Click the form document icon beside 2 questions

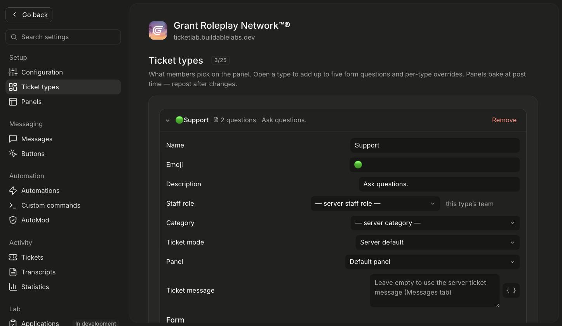click(x=216, y=120)
